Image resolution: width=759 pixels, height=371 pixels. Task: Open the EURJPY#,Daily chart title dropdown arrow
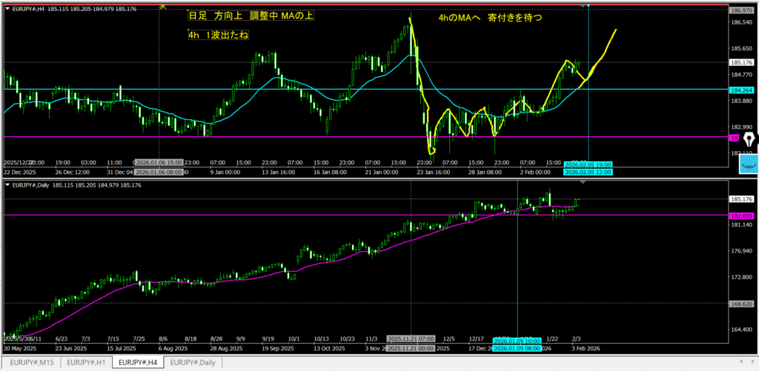(x=8, y=184)
